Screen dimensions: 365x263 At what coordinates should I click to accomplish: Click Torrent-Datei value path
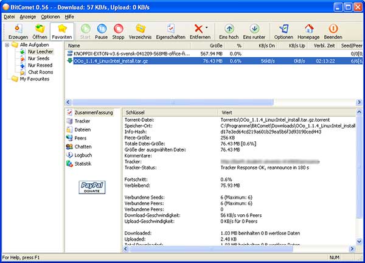[275, 120]
